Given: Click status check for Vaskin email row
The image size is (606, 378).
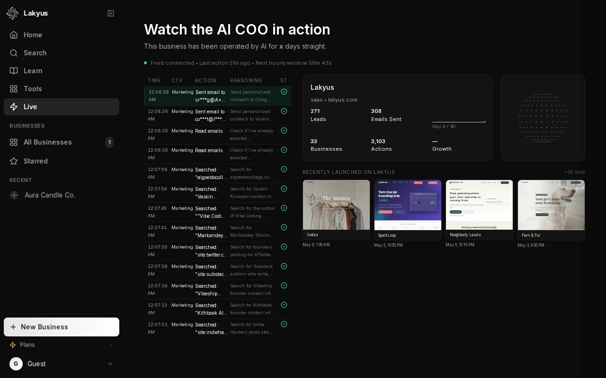Looking at the screenshot, I should click(284, 111).
